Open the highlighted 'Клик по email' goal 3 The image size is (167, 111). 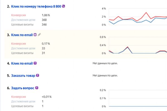click(x=22, y=35)
